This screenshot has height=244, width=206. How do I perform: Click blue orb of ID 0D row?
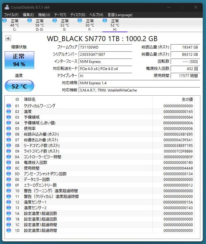pos(9,174)
